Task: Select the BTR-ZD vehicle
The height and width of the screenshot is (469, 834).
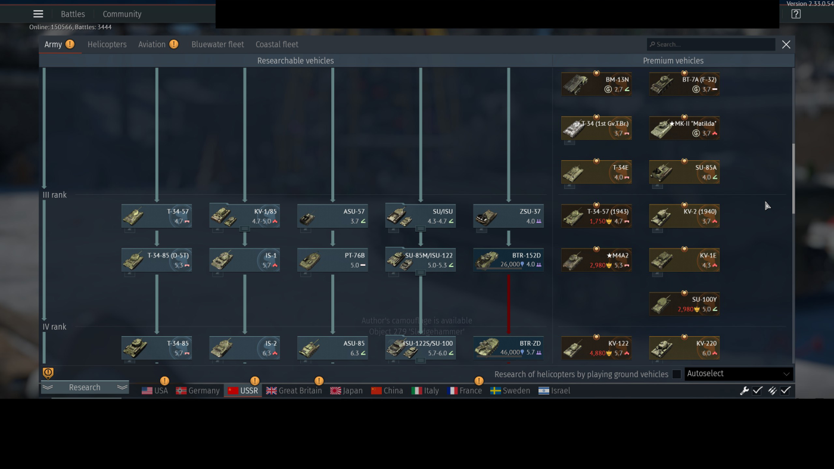Action: tap(508, 348)
